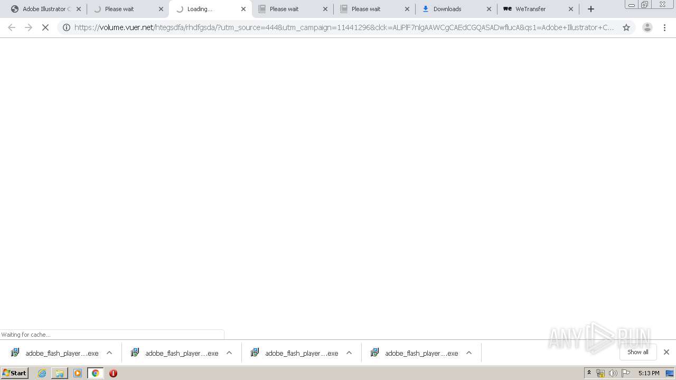Stop loading the page

pos(45,27)
